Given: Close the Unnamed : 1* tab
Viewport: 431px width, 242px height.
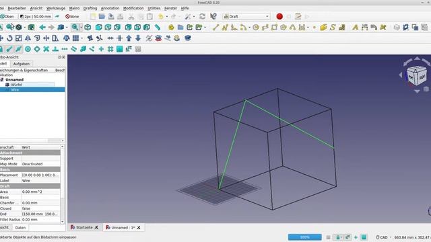Looking at the screenshot, I should 139,227.
